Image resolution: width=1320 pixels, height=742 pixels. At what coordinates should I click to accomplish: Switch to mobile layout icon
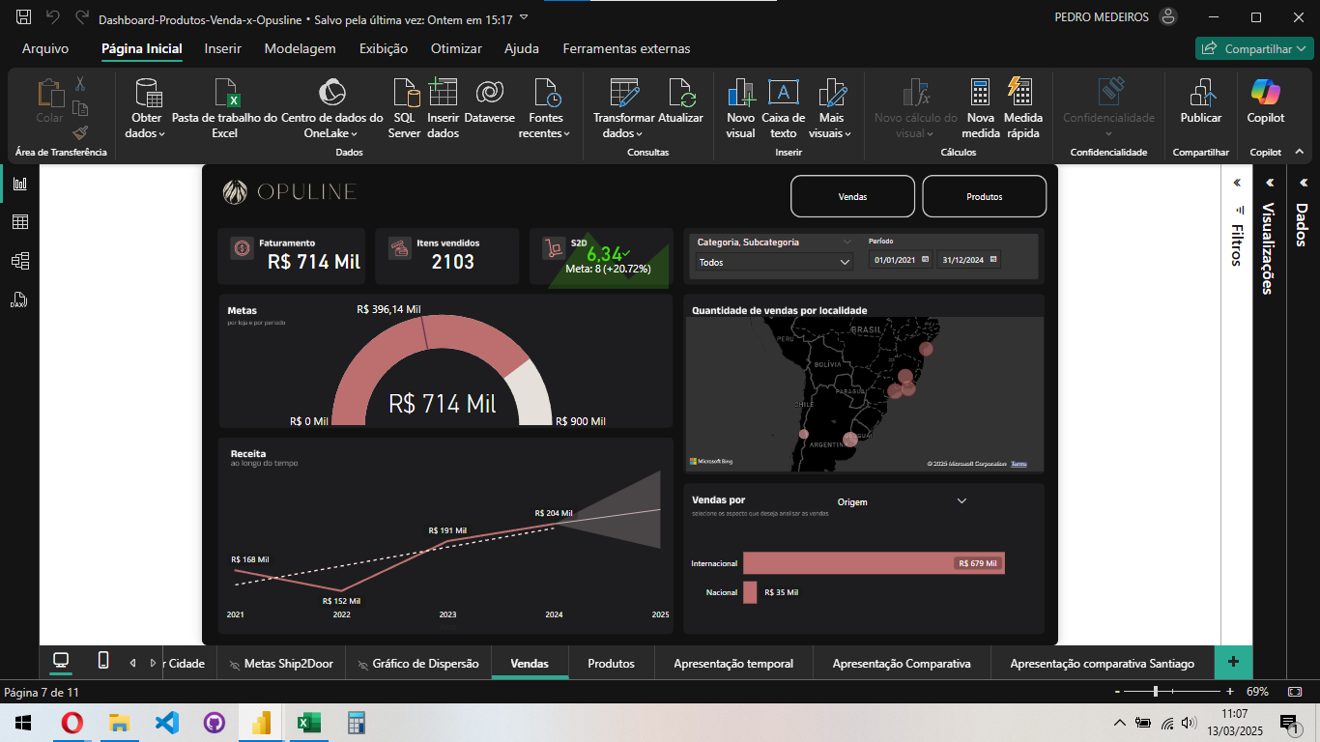click(103, 661)
